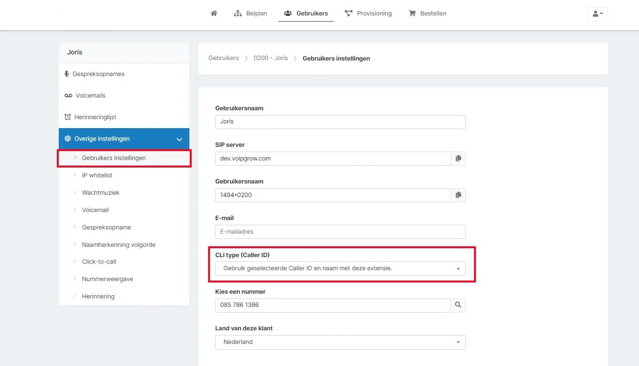
Task: Click the Belplan sitemap icon
Action: pyautogui.click(x=238, y=13)
